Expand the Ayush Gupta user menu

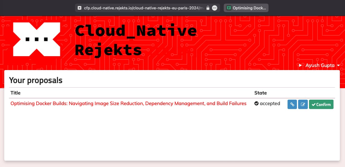click(x=323, y=65)
